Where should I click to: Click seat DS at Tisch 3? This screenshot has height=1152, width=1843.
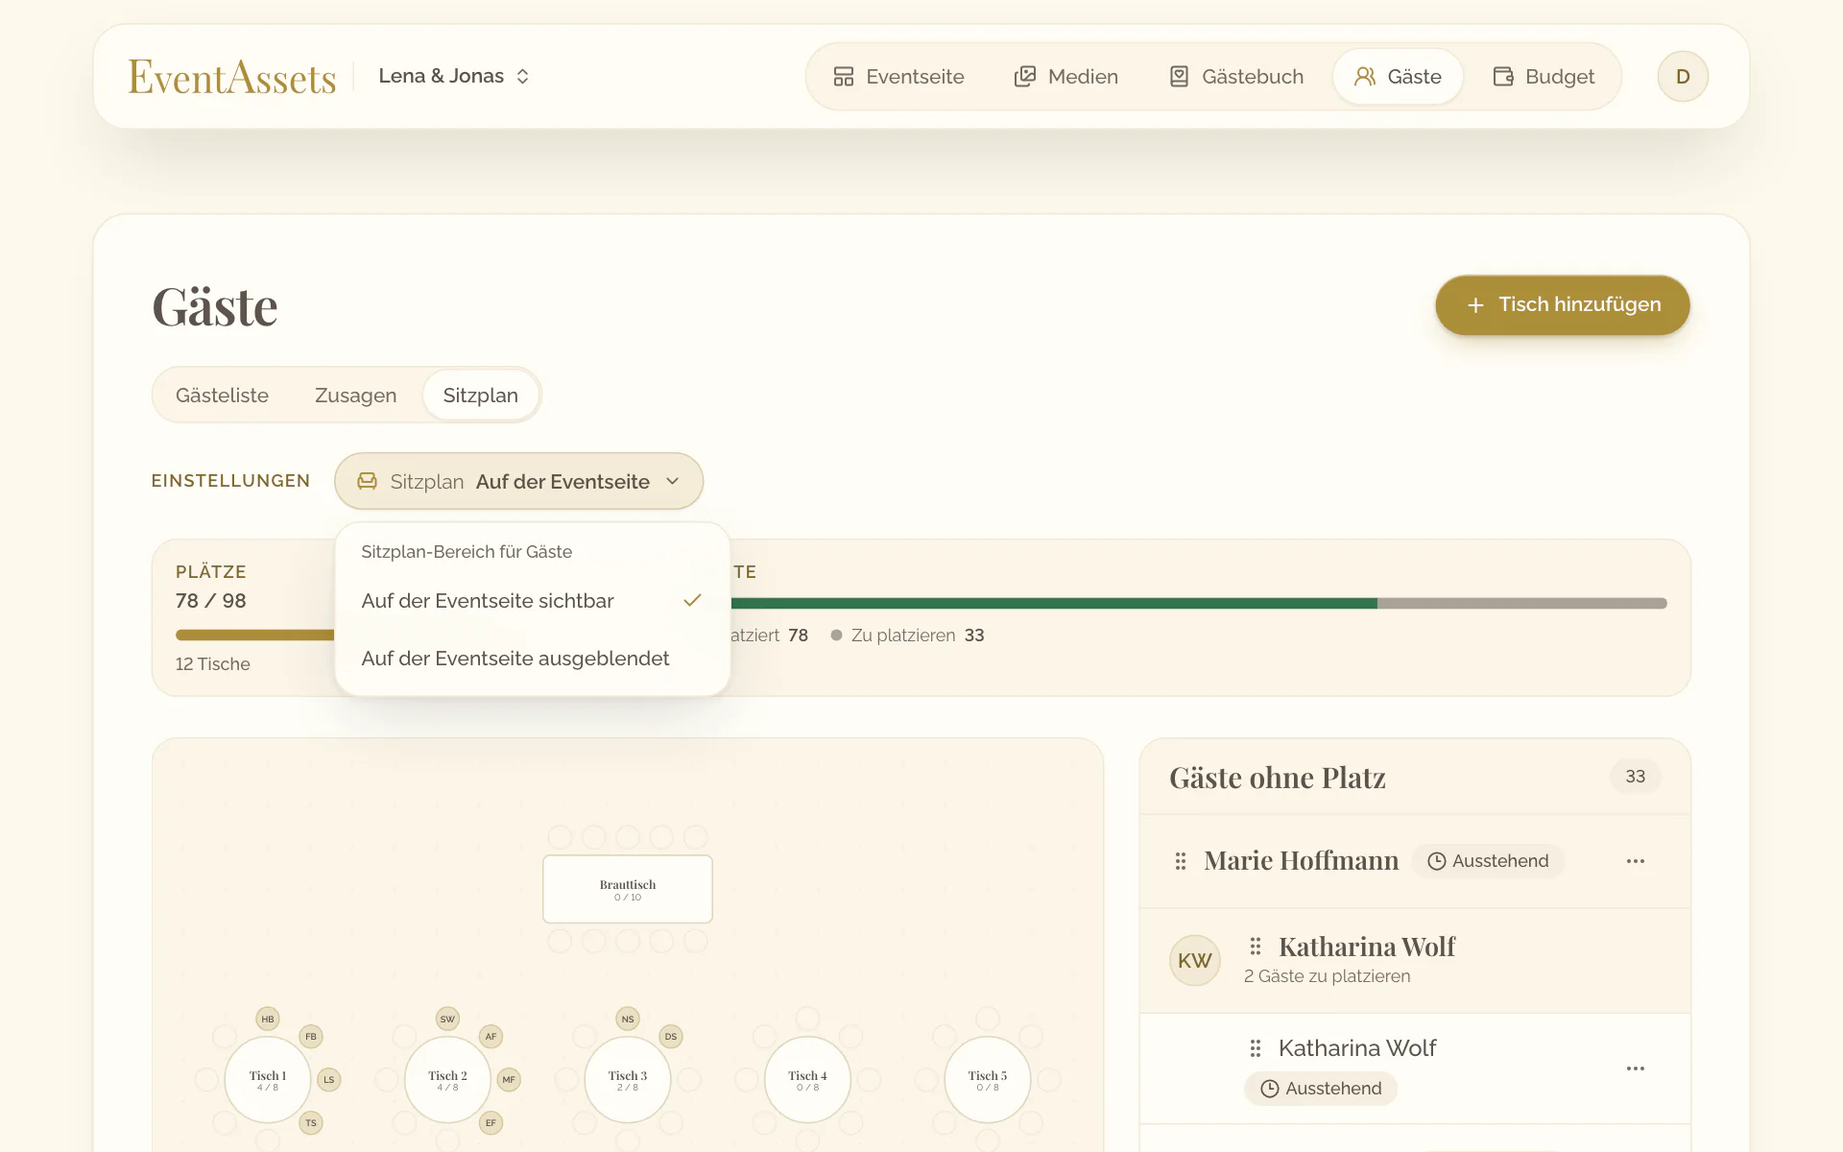[x=671, y=1037]
